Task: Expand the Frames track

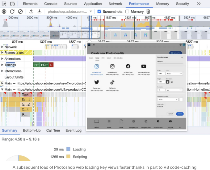Action: [2, 53]
